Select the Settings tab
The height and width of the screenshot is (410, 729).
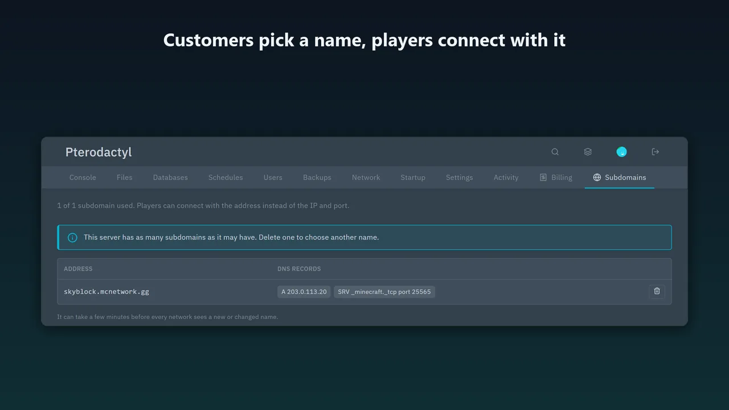coord(459,177)
